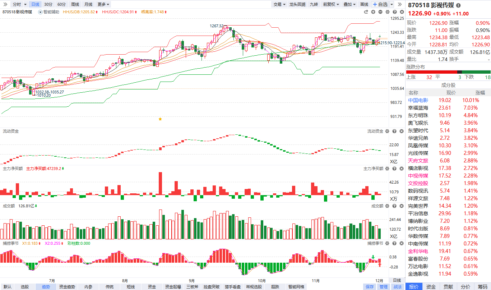The width and height of the screenshot is (491, 290).
Task: Select the 资金趋势 bottom tab
Action: pos(67,286)
